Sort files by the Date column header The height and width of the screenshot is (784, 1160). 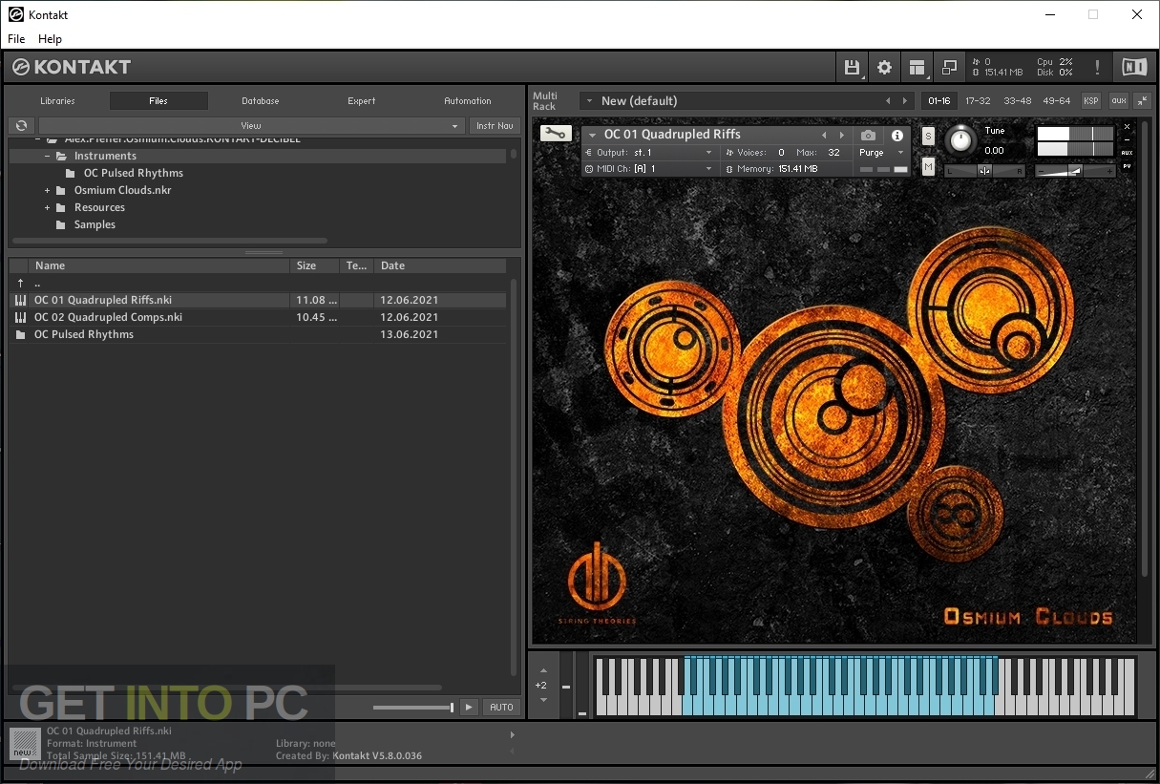(x=439, y=265)
